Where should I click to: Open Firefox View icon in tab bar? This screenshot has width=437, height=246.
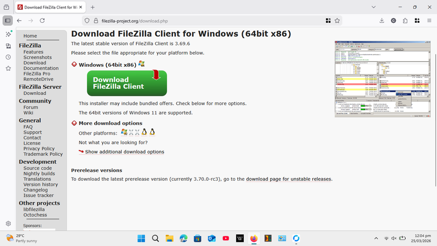(x=6, y=7)
